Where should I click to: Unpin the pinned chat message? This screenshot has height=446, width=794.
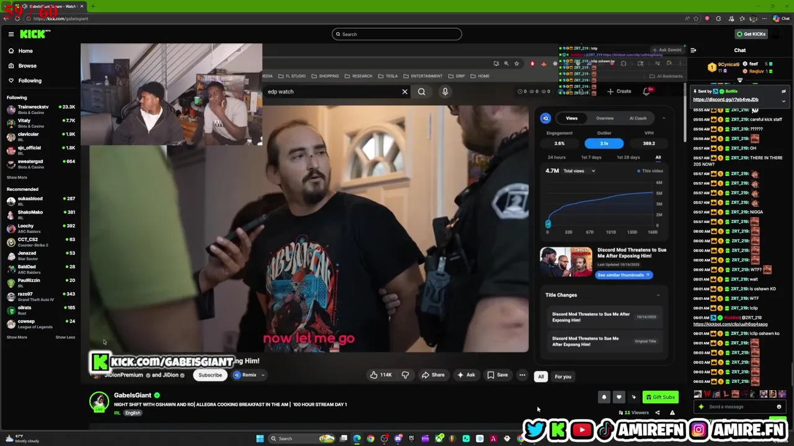click(783, 91)
